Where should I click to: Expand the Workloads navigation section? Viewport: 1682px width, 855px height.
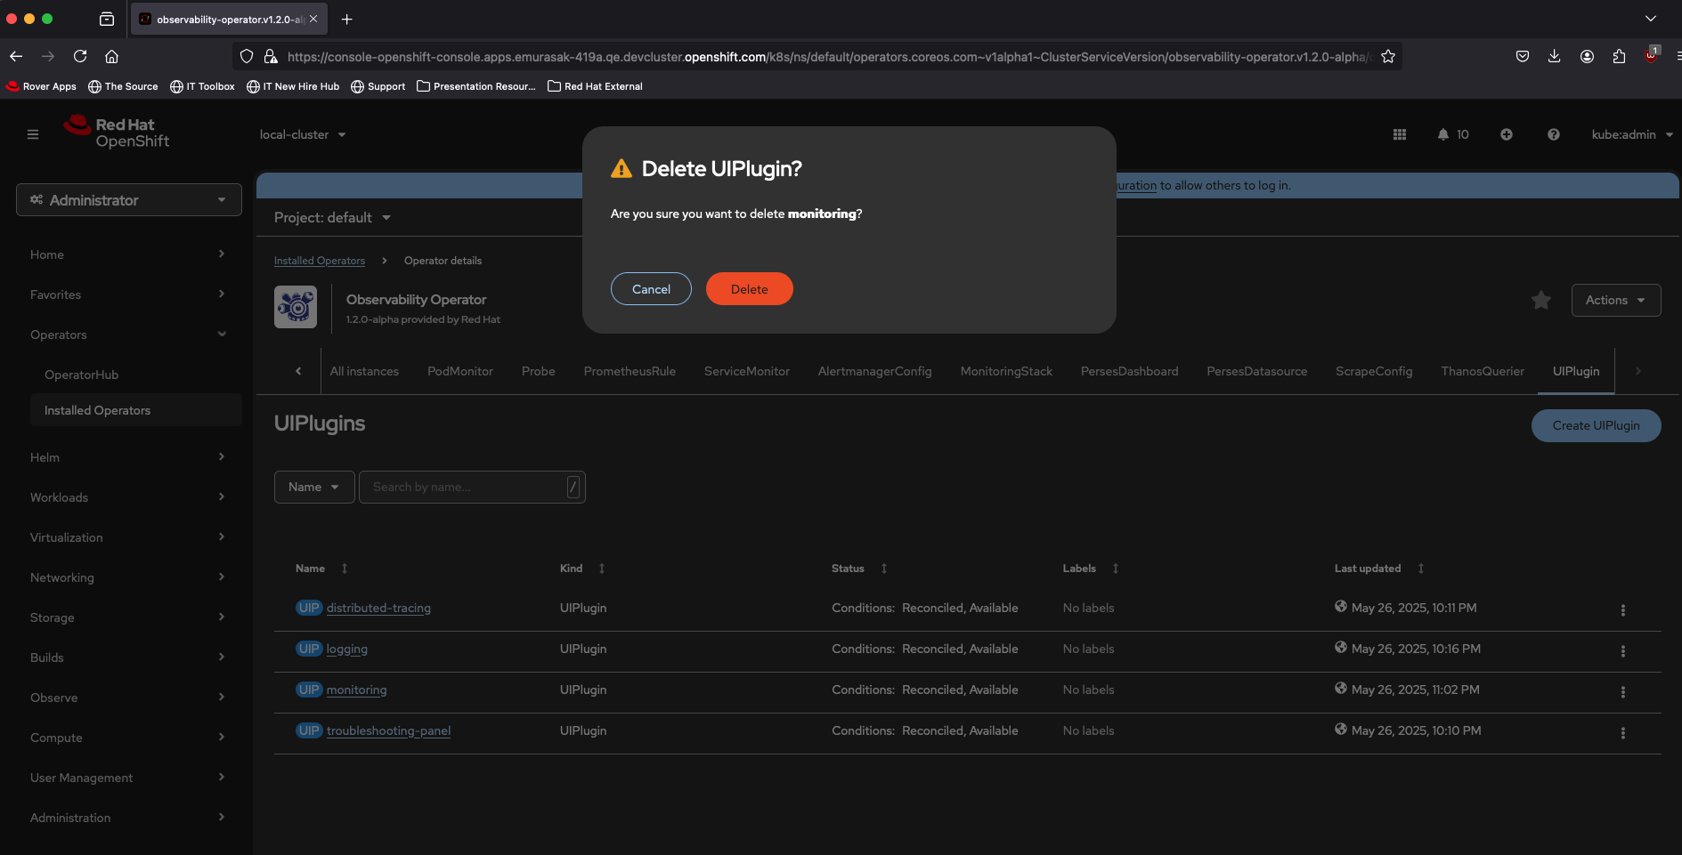(x=127, y=497)
